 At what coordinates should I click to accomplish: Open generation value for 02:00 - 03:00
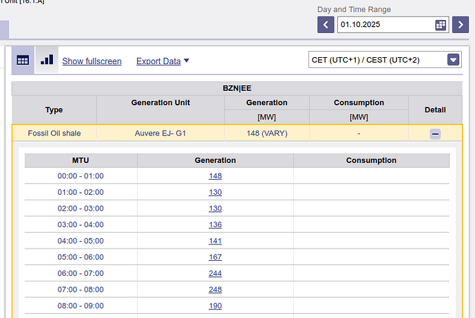click(215, 209)
